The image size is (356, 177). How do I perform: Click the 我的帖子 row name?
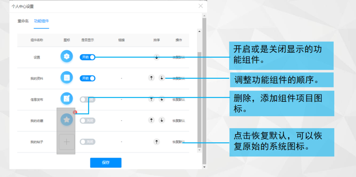click(37, 142)
